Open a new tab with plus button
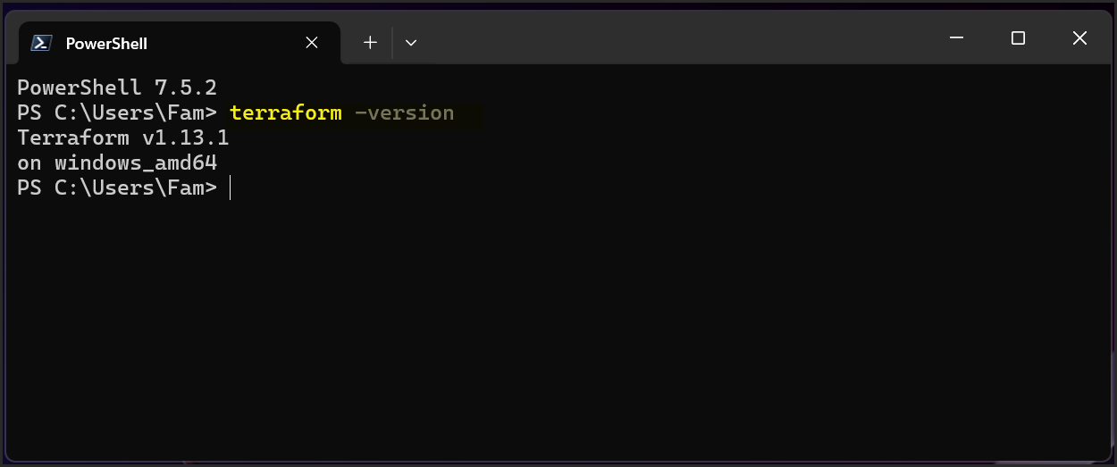 tap(370, 43)
